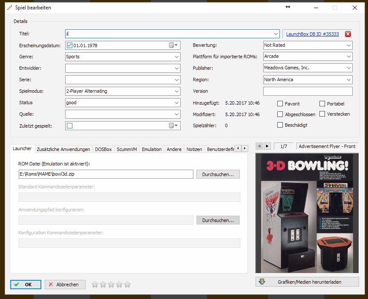Mark game as Favorit
The image size is (368, 299).
click(x=280, y=104)
